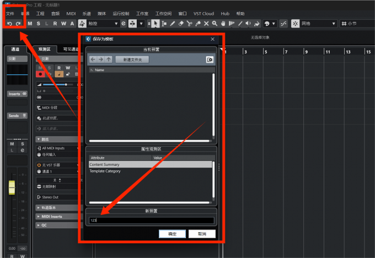375x258 pixels.
Task: Click the Undo arrow in the toolbar
Action: tap(9, 24)
